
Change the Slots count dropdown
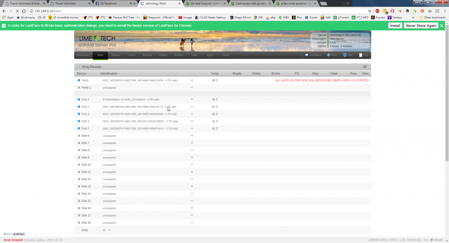106,230
